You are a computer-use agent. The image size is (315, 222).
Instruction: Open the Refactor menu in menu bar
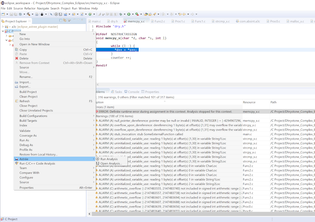pos(30,8)
